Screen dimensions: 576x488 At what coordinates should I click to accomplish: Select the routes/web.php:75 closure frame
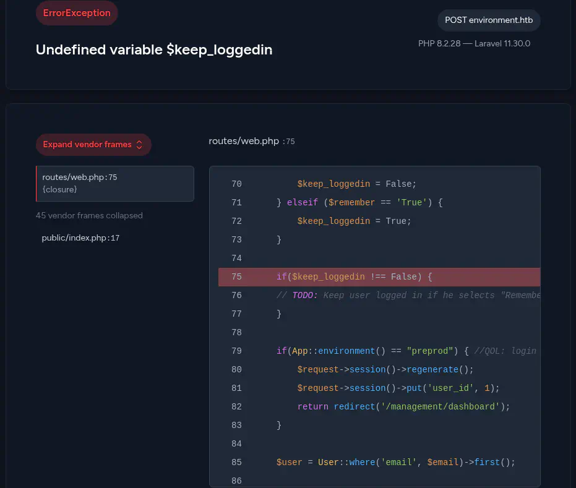click(x=114, y=183)
